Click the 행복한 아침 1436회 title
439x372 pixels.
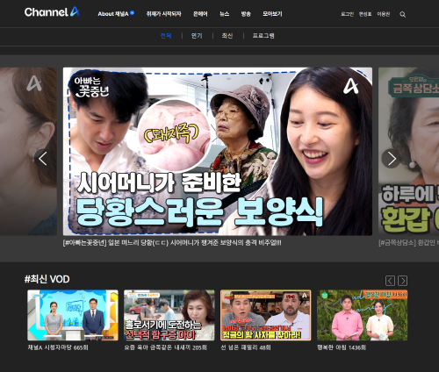point(342,347)
